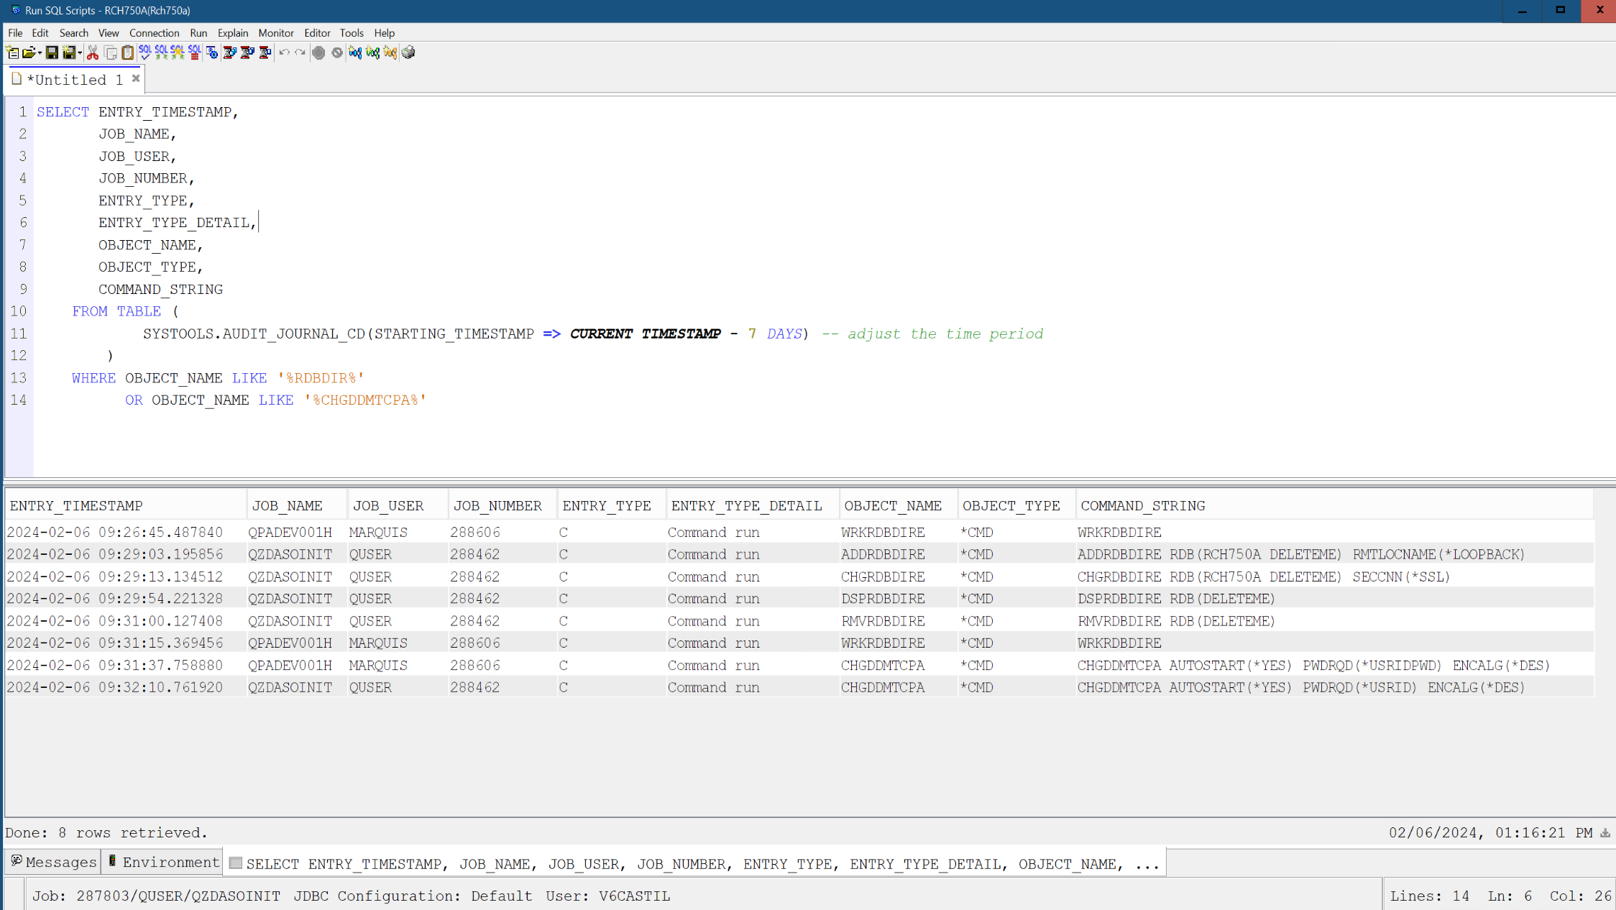Cut the selected text
Screen dimensions: 1616x910
92,52
